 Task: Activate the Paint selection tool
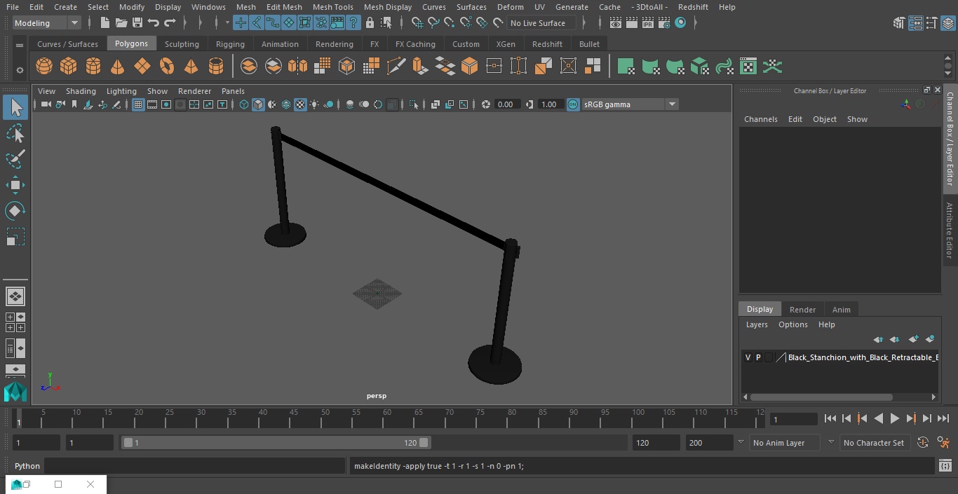[x=15, y=159]
